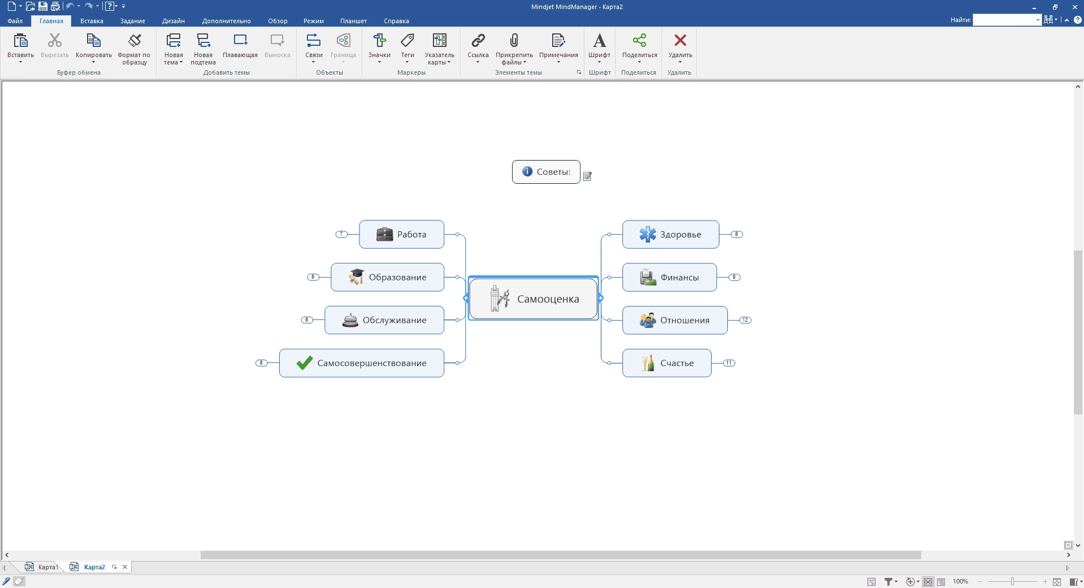Screen dimensions: 1084x588
Task: Close the Карта2 tab with its X
Action: (x=125, y=567)
